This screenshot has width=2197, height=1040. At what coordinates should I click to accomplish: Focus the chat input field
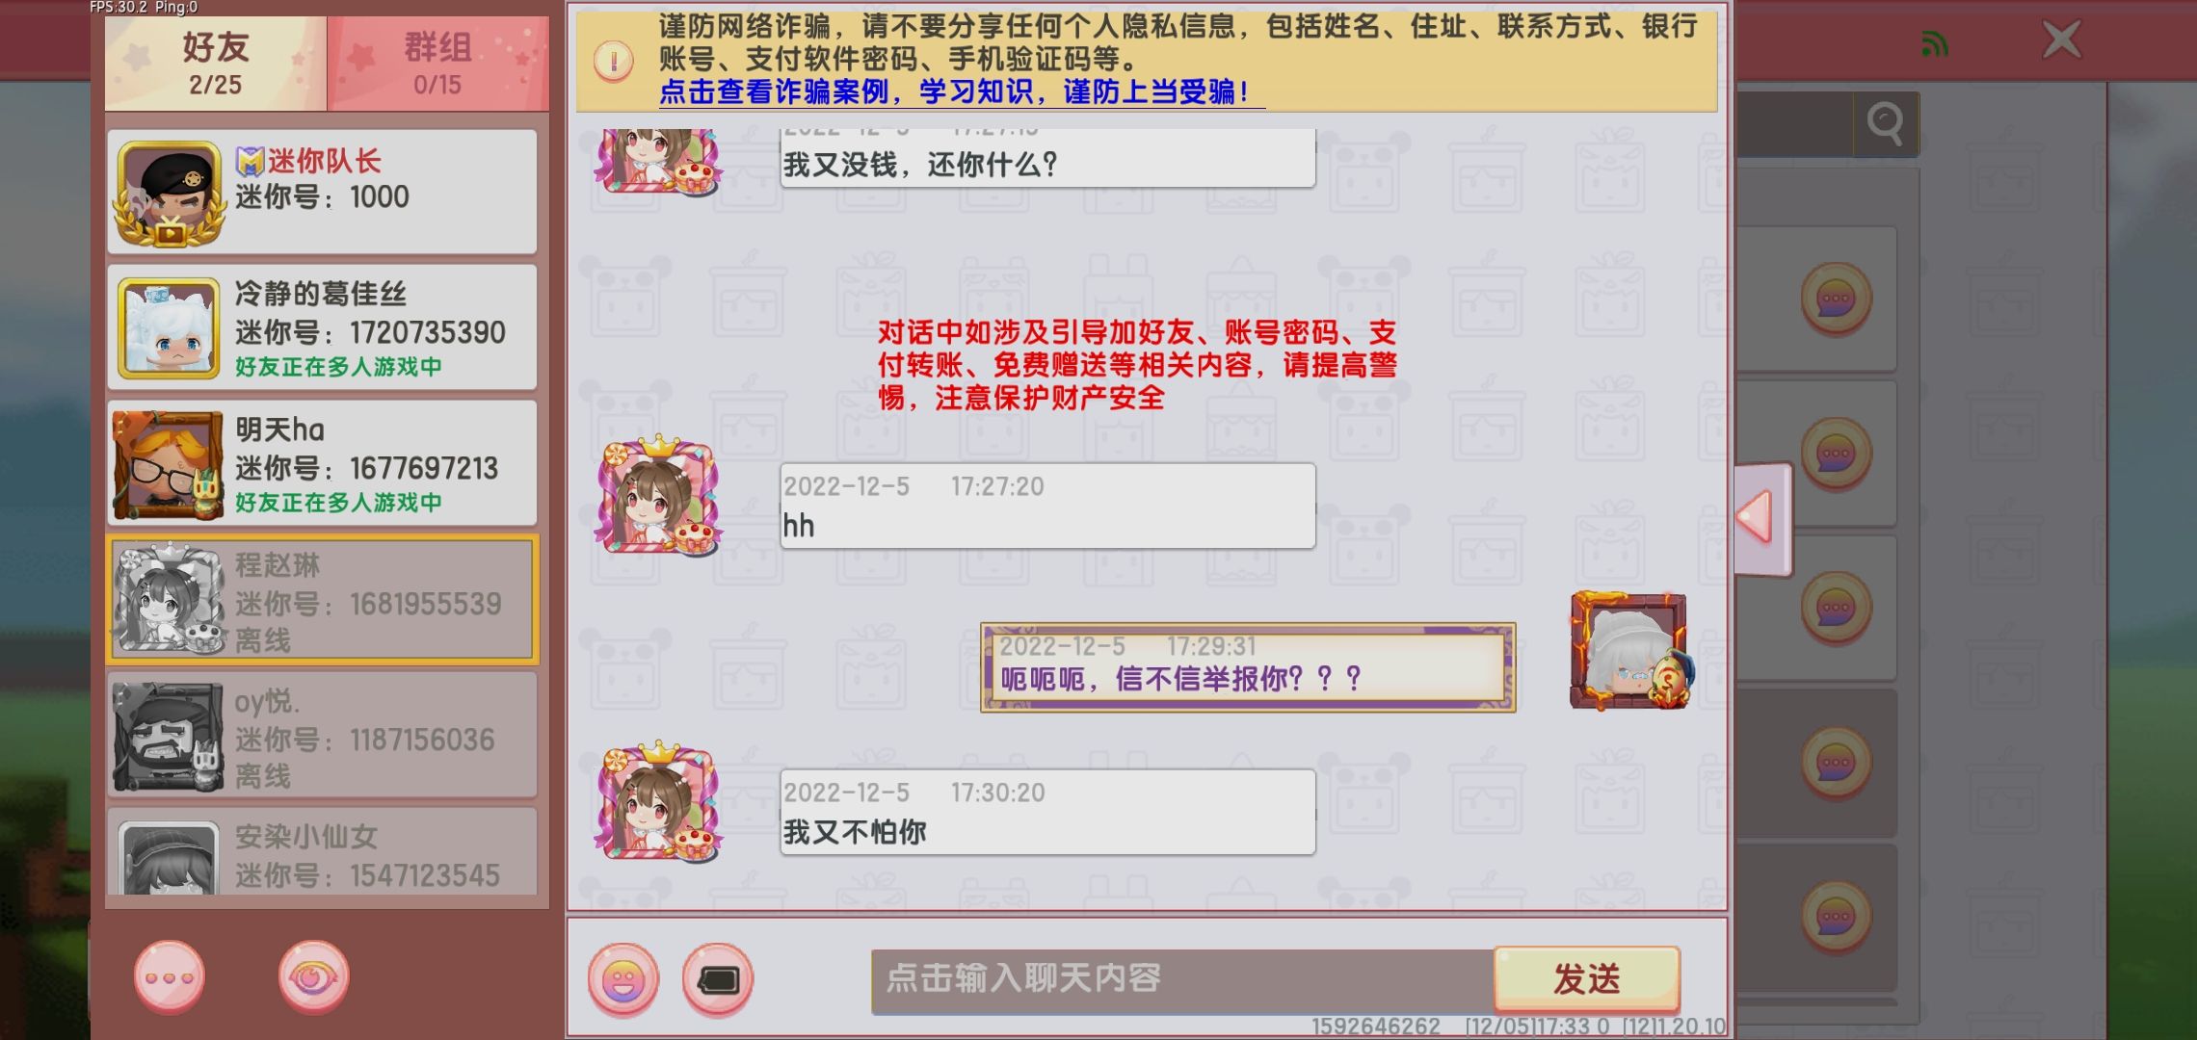(1182, 980)
